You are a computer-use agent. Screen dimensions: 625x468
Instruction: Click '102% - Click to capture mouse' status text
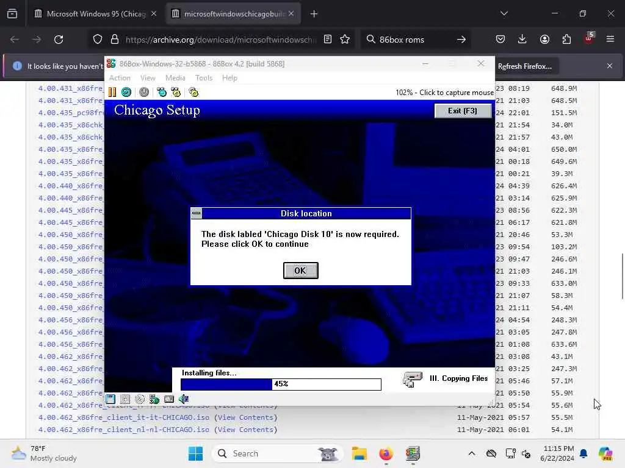coord(444,93)
